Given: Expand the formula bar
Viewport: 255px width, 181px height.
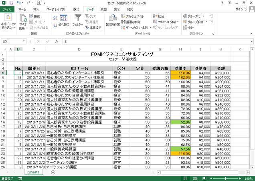Looking at the screenshot, I should click(x=251, y=41).
